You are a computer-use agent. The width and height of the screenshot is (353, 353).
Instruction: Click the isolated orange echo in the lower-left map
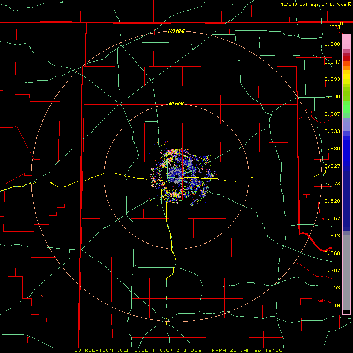coord(42,296)
